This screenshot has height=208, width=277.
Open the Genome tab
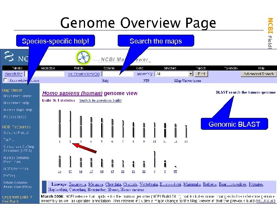coord(109,68)
